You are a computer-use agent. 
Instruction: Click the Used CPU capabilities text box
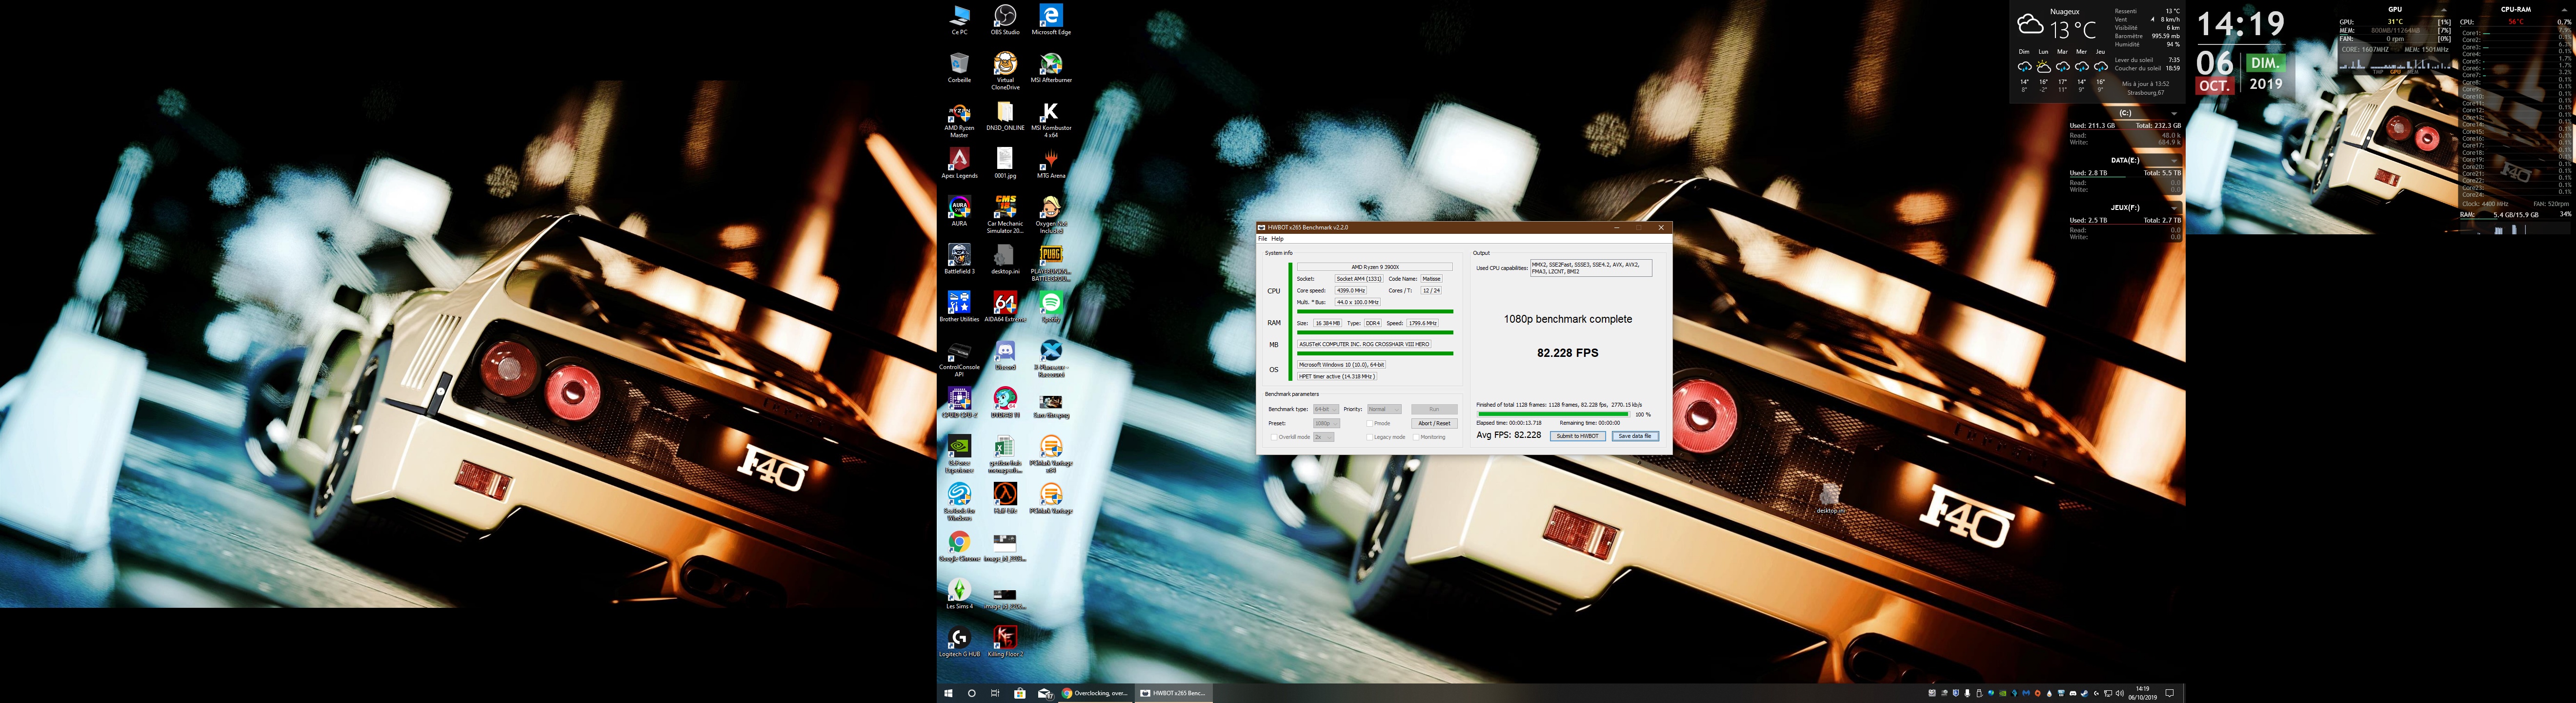click(x=1590, y=268)
